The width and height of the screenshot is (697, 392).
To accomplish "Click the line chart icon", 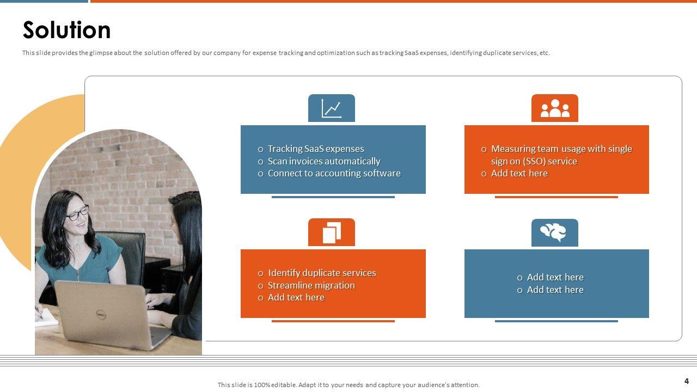I will [331, 108].
